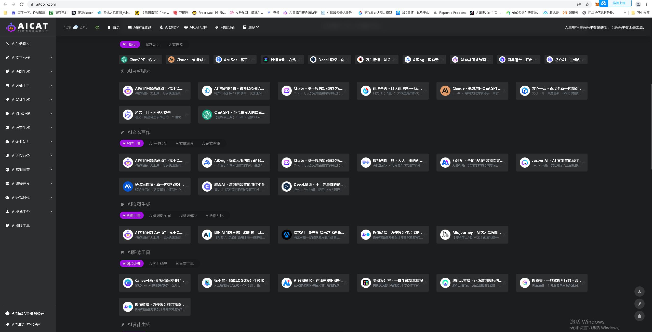This screenshot has height=332, width=652.
Task: Click 图查查 card icon
Action: click(525, 283)
